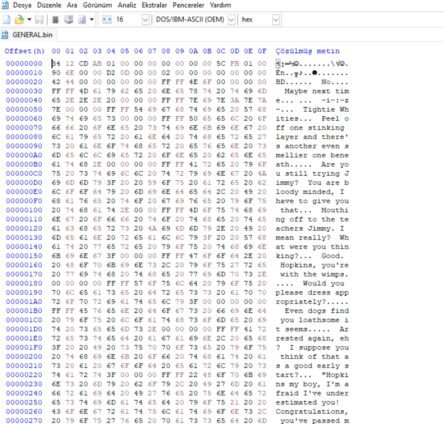Expand the arrow beside the open folder icon
Screen dimensions: 444x424
tap(29, 20)
